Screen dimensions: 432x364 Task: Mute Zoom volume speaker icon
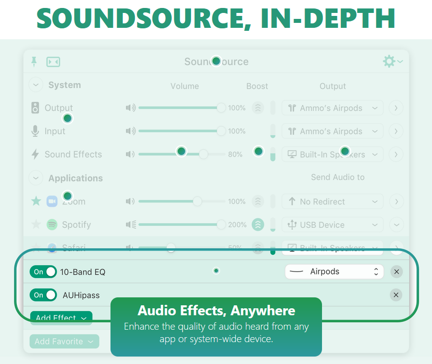tap(130, 201)
